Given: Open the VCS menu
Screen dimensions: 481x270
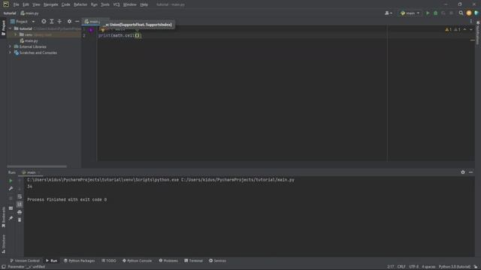Looking at the screenshot, I should 116,4.
